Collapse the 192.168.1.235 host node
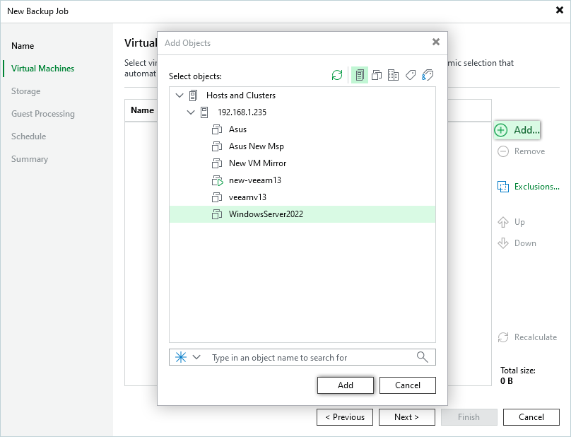Screen dimensions: 571x437 [190, 112]
